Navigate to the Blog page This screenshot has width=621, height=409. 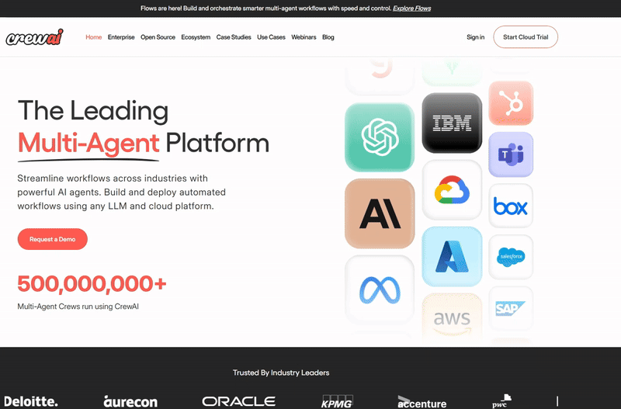pos(328,37)
